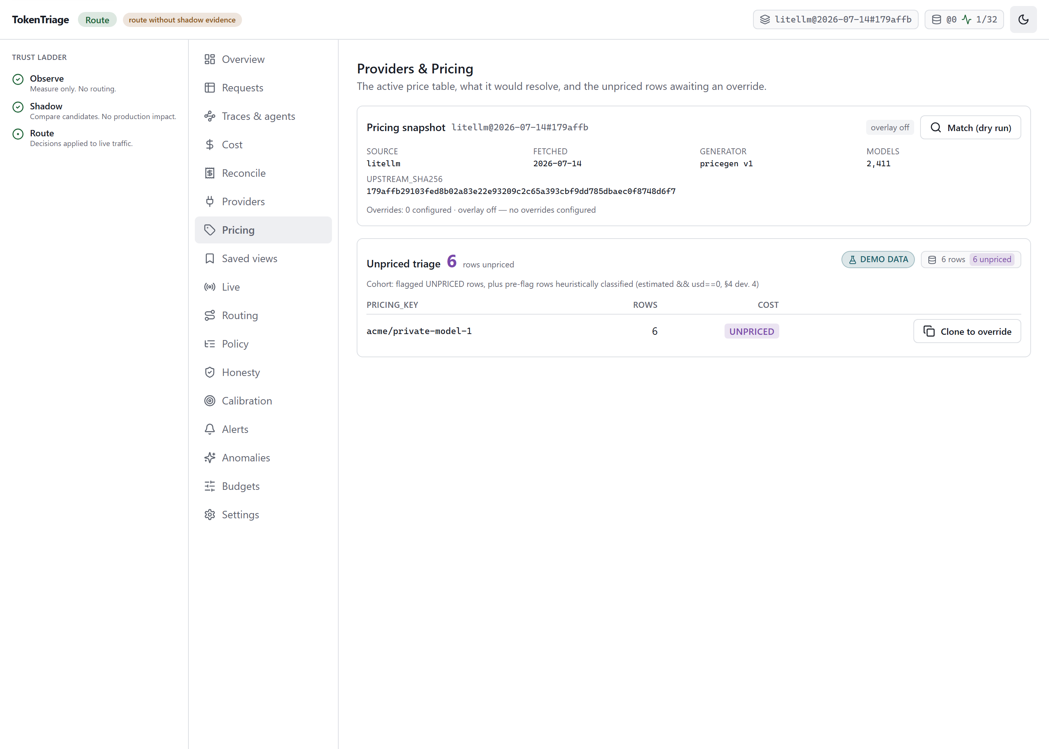Click the Shadow check circle icon
This screenshot has width=1049, height=749.
[x=18, y=107]
